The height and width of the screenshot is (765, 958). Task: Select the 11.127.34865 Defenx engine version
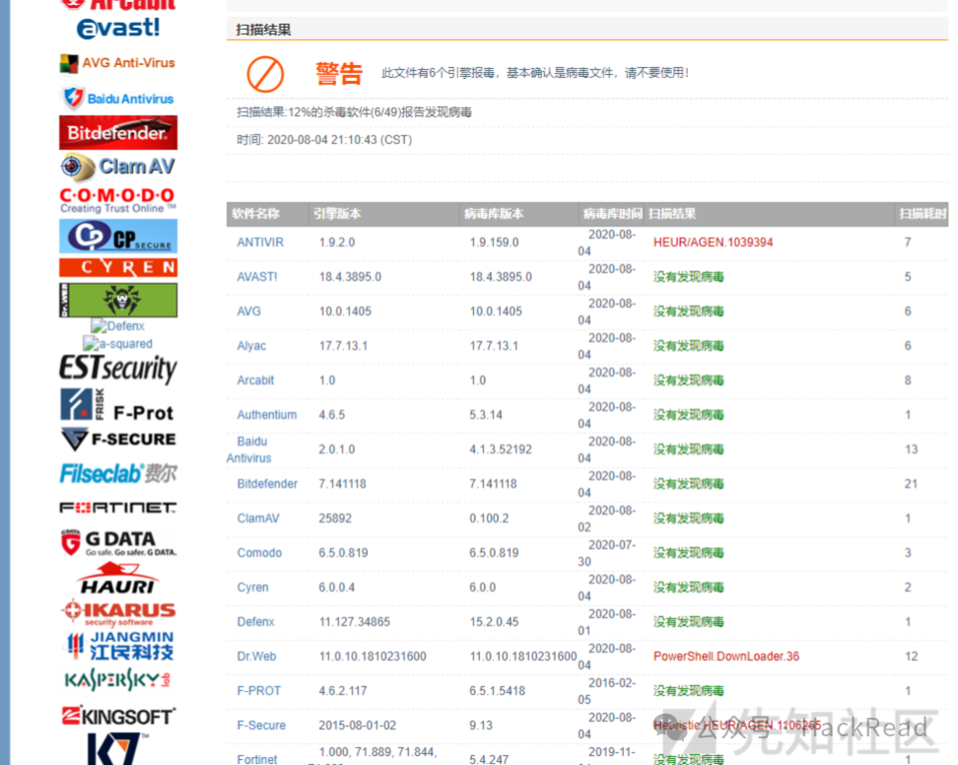355,622
